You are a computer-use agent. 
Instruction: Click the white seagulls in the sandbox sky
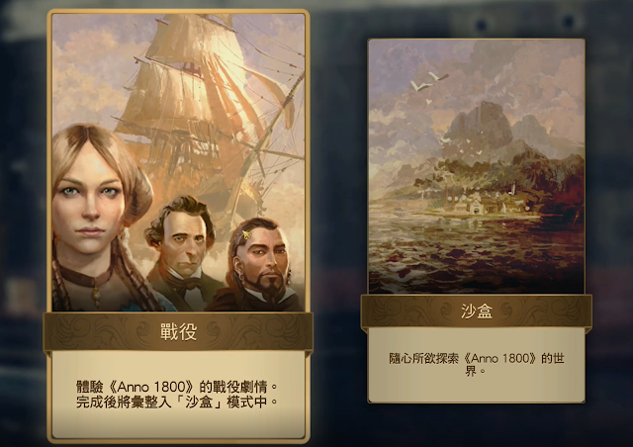coord(428,82)
